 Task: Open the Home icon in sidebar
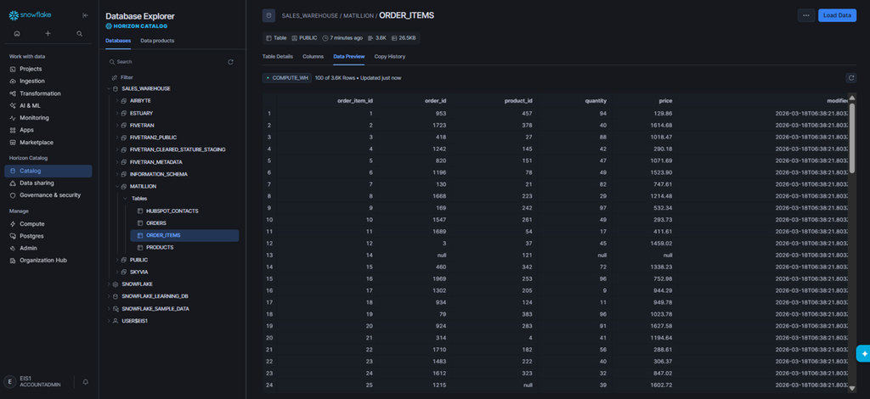point(17,34)
